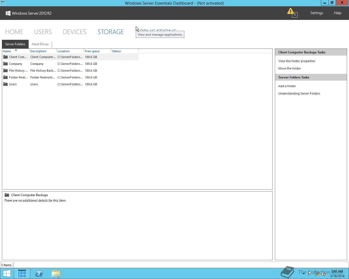This screenshot has width=349, height=279.
Task: Go to the DEVICES section
Action: pyautogui.click(x=74, y=32)
